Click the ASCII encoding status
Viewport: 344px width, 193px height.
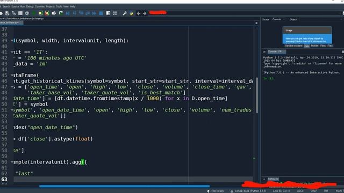pos(300,191)
